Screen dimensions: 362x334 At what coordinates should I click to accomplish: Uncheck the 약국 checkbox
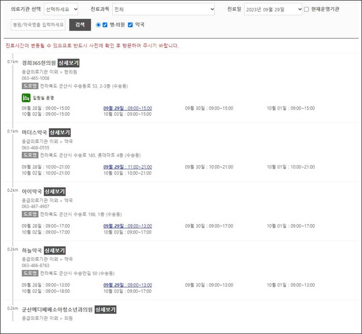coord(130,25)
